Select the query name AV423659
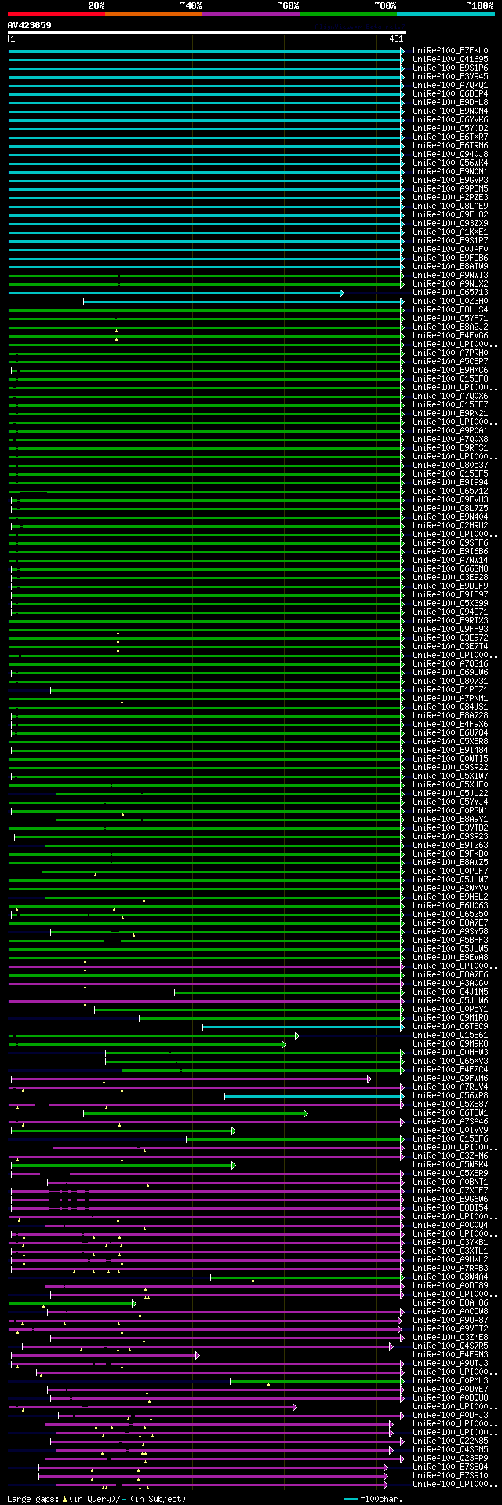 click(30, 25)
